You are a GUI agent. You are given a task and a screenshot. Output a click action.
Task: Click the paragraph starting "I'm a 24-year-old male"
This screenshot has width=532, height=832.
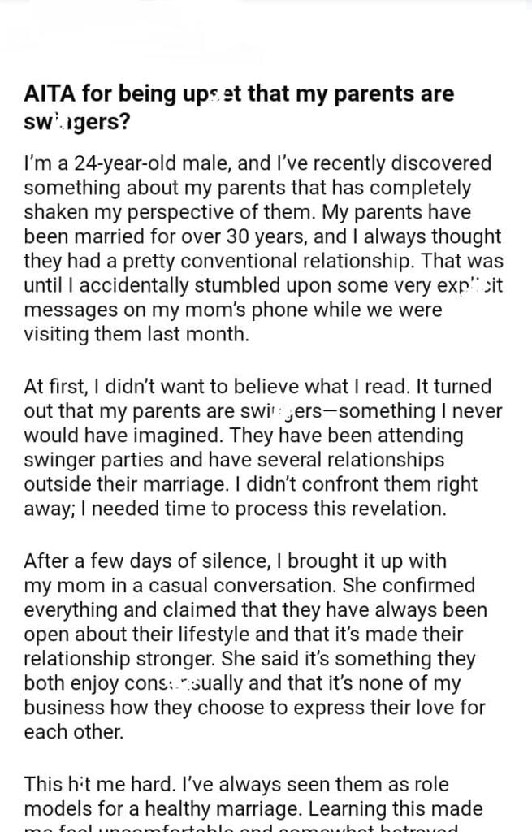260,249
